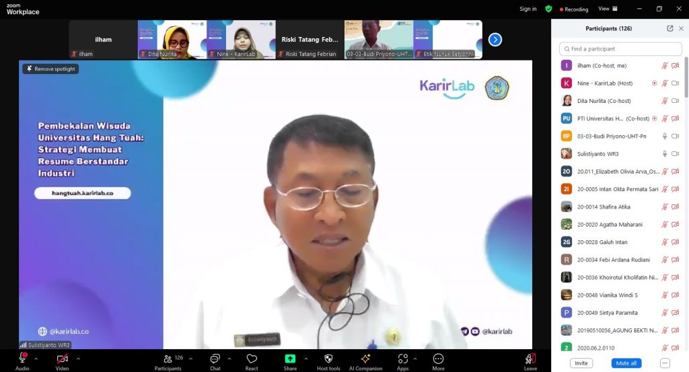Toggle the Audio microphone mute
The height and width of the screenshot is (372, 689).
coord(22,359)
